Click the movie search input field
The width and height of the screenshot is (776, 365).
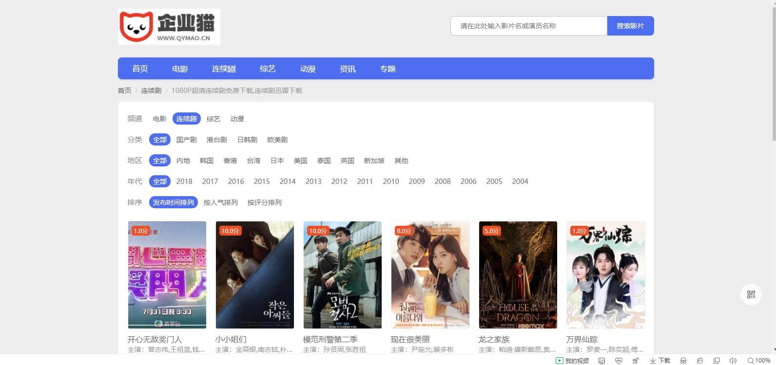click(x=528, y=26)
